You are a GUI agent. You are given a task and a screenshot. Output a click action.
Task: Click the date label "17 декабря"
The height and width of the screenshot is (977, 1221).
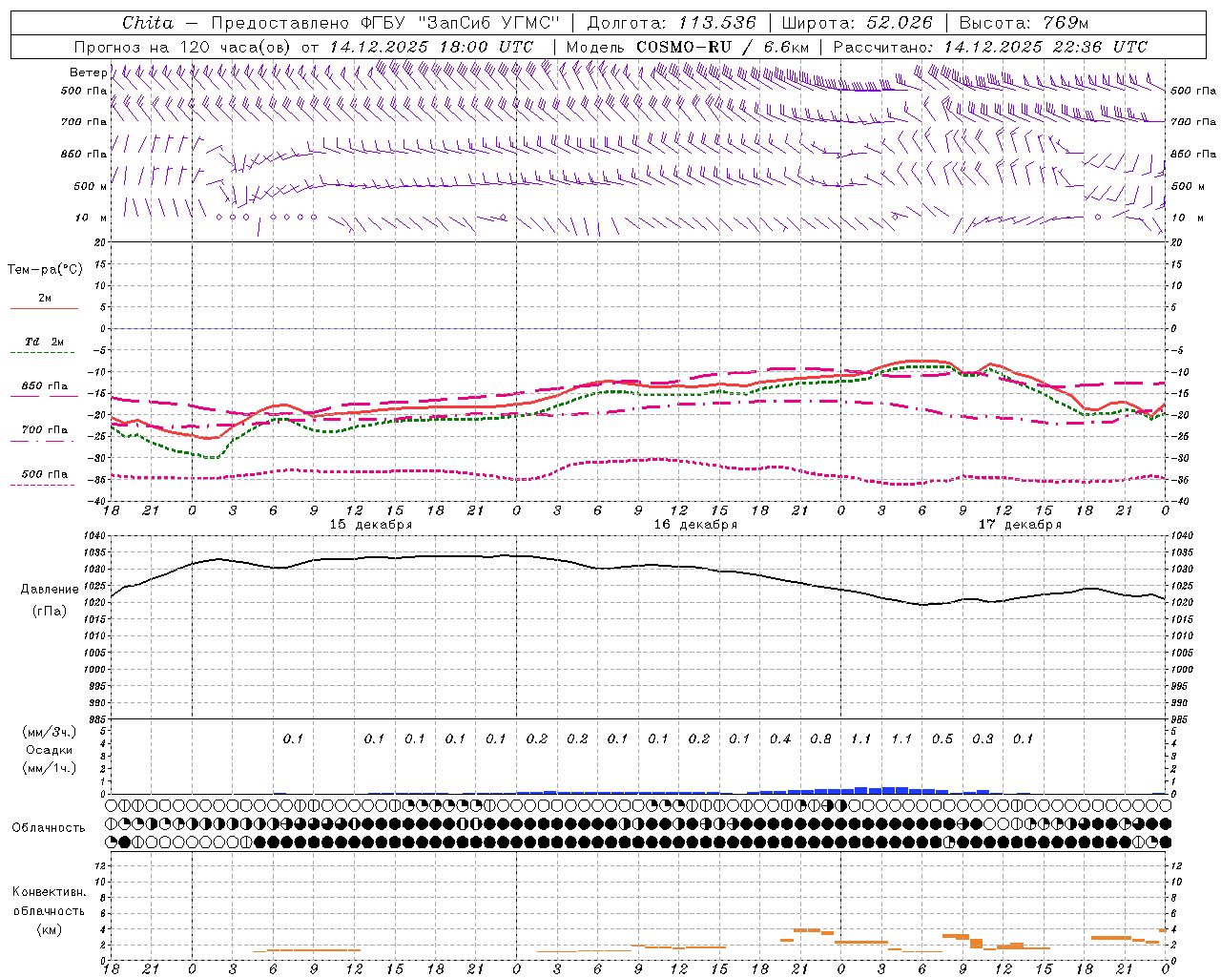[1020, 525]
